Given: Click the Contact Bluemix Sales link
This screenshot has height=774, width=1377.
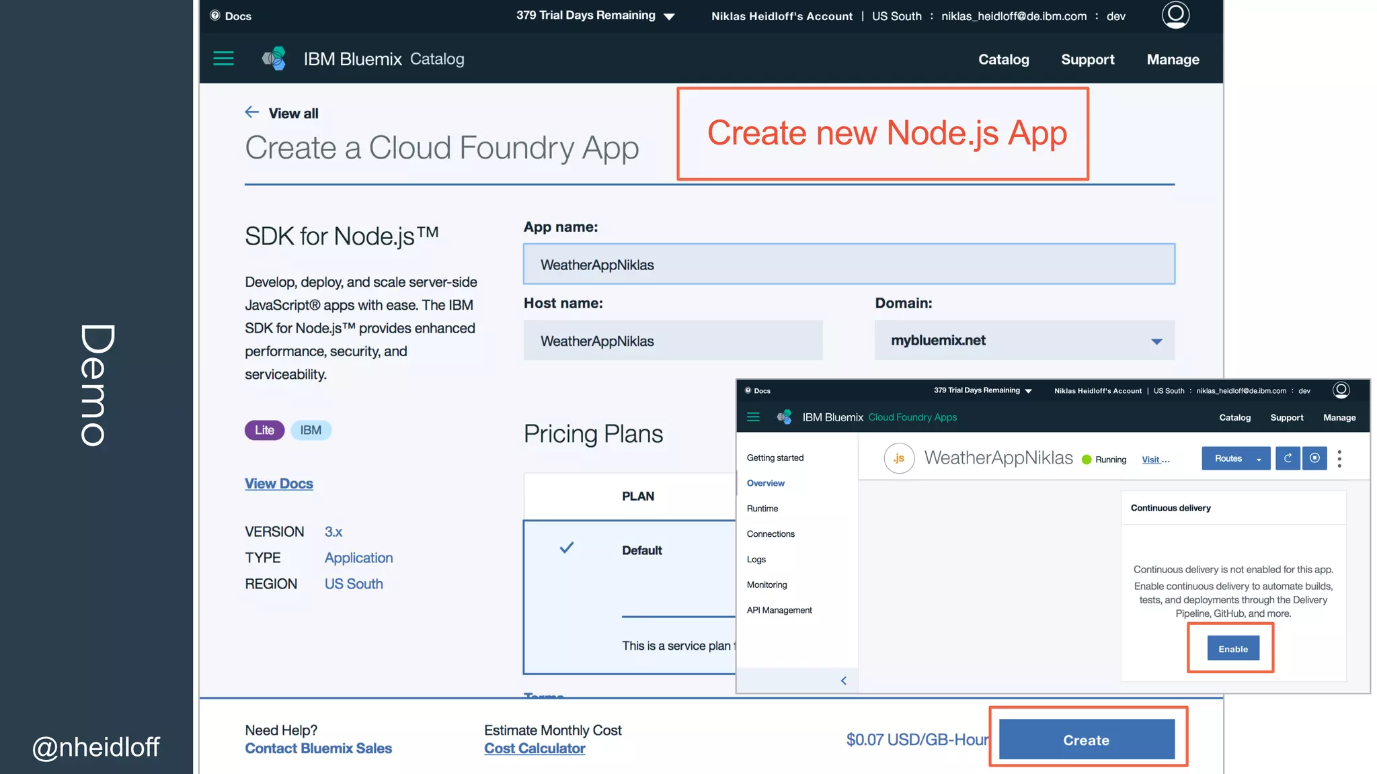Looking at the screenshot, I should (318, 748).
